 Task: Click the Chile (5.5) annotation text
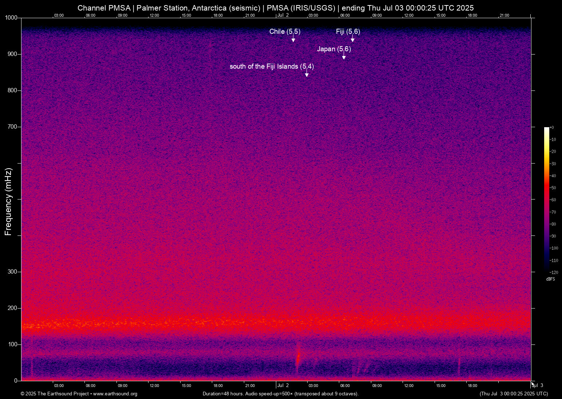(285, 32)
